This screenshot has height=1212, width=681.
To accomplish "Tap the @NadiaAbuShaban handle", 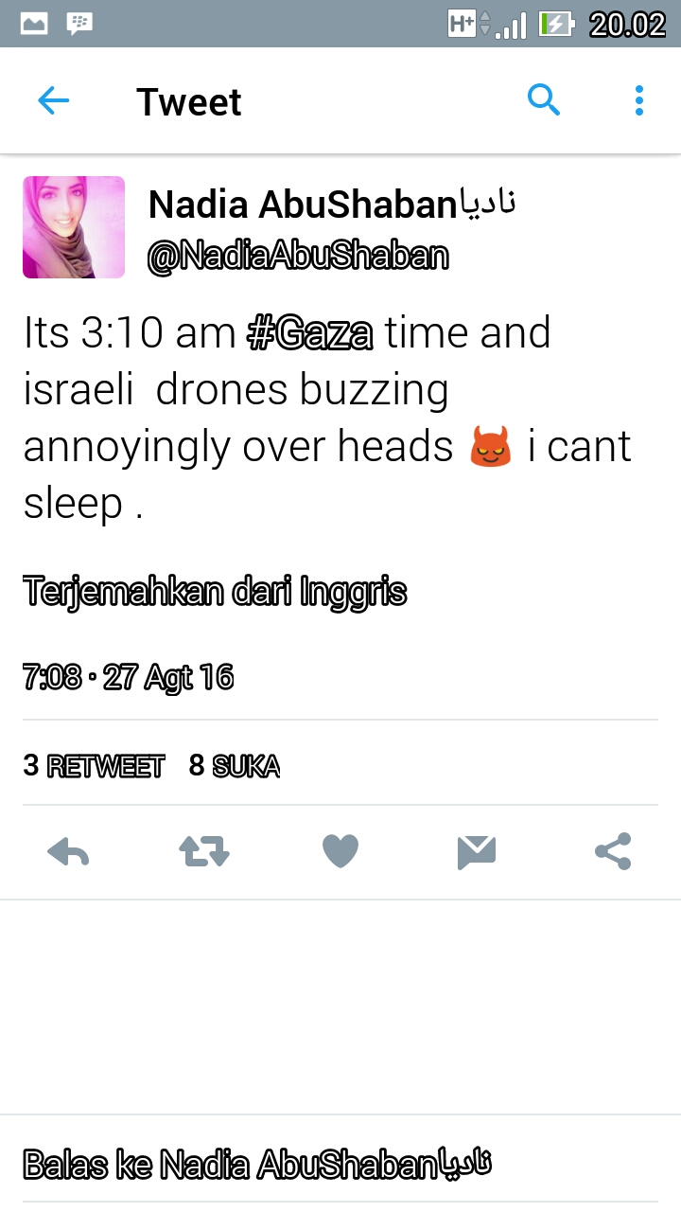I will tap(298, 256).
